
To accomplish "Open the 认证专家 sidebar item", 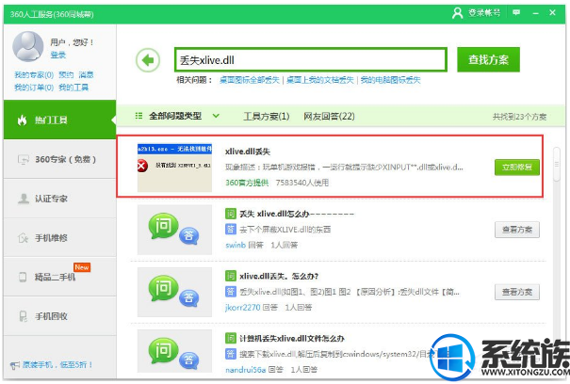I will tap(60, 199).
